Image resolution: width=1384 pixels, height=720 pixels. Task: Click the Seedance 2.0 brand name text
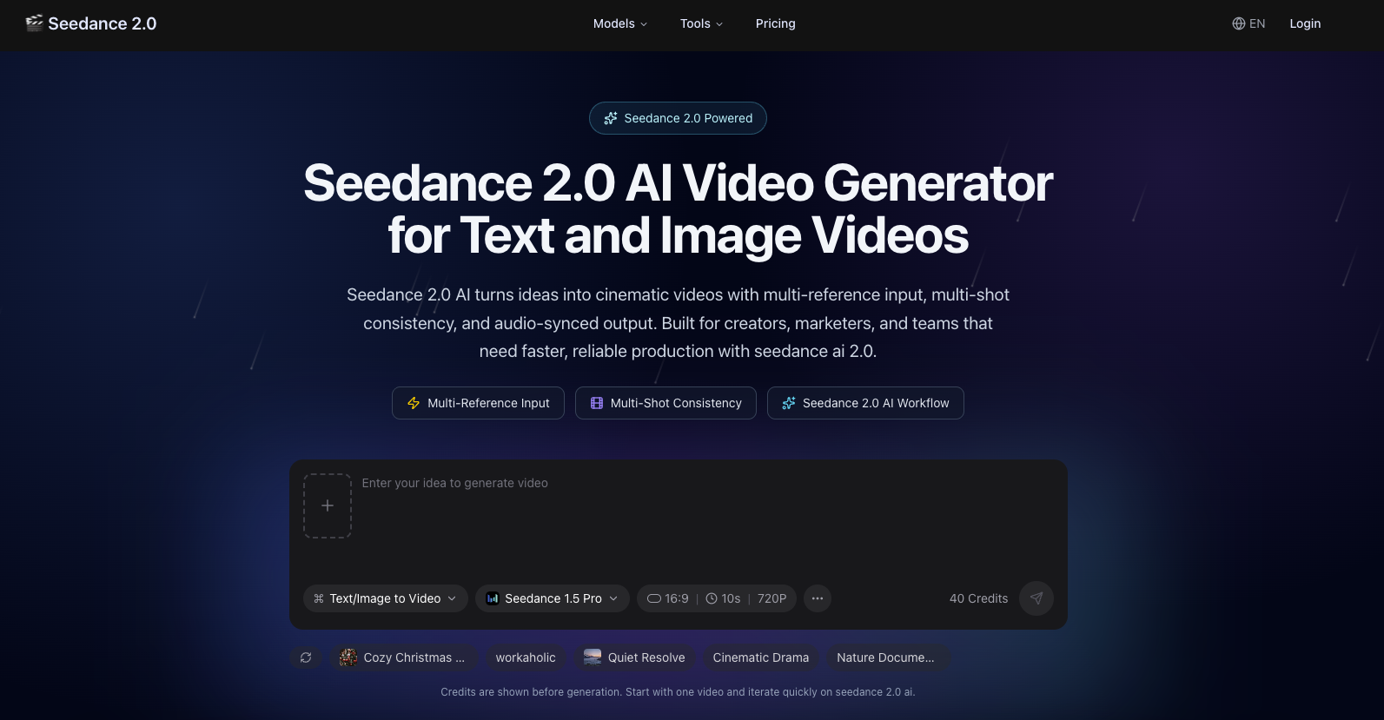(x=103, y=23)
